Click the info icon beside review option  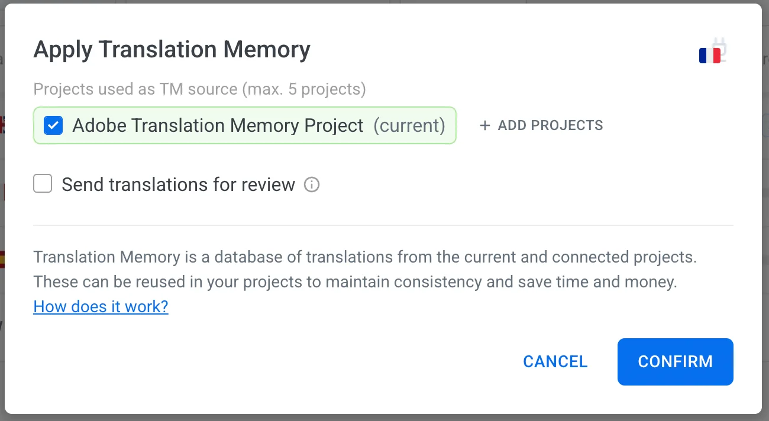312,185
